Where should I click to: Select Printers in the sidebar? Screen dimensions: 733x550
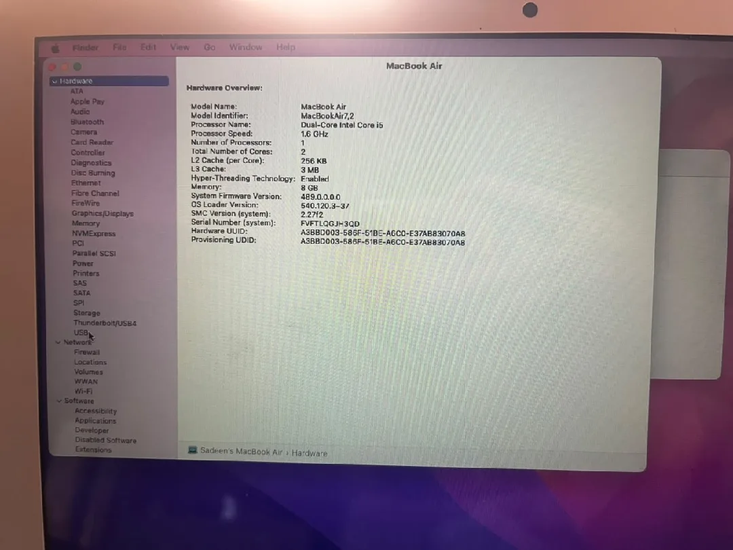click(x=86, y=273)
